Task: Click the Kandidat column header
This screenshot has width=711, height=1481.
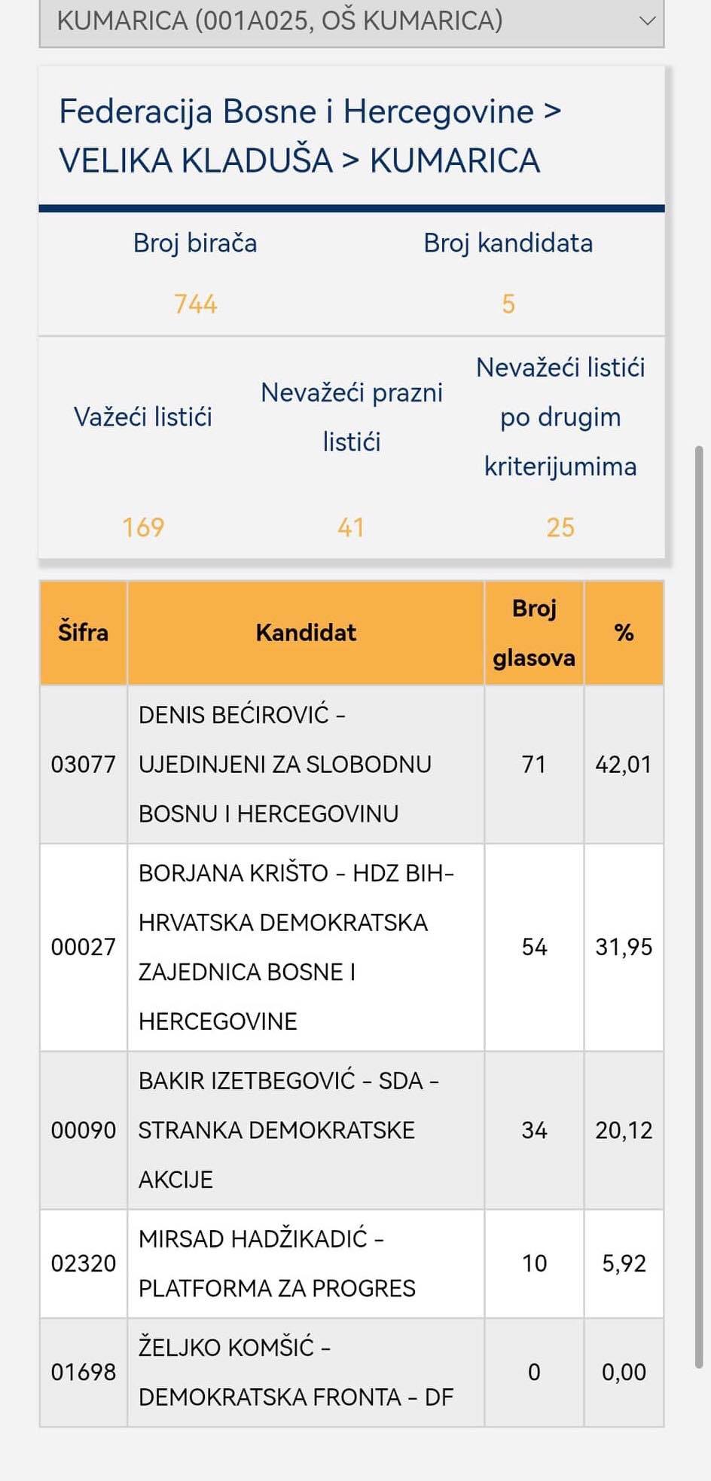Action: coord(306,633)
